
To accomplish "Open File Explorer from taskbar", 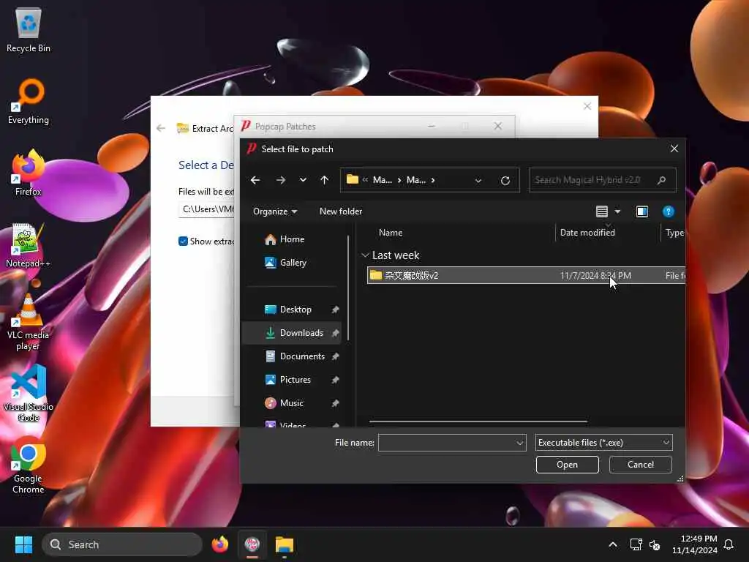I will pyautogui.click(x=285, y=544).
